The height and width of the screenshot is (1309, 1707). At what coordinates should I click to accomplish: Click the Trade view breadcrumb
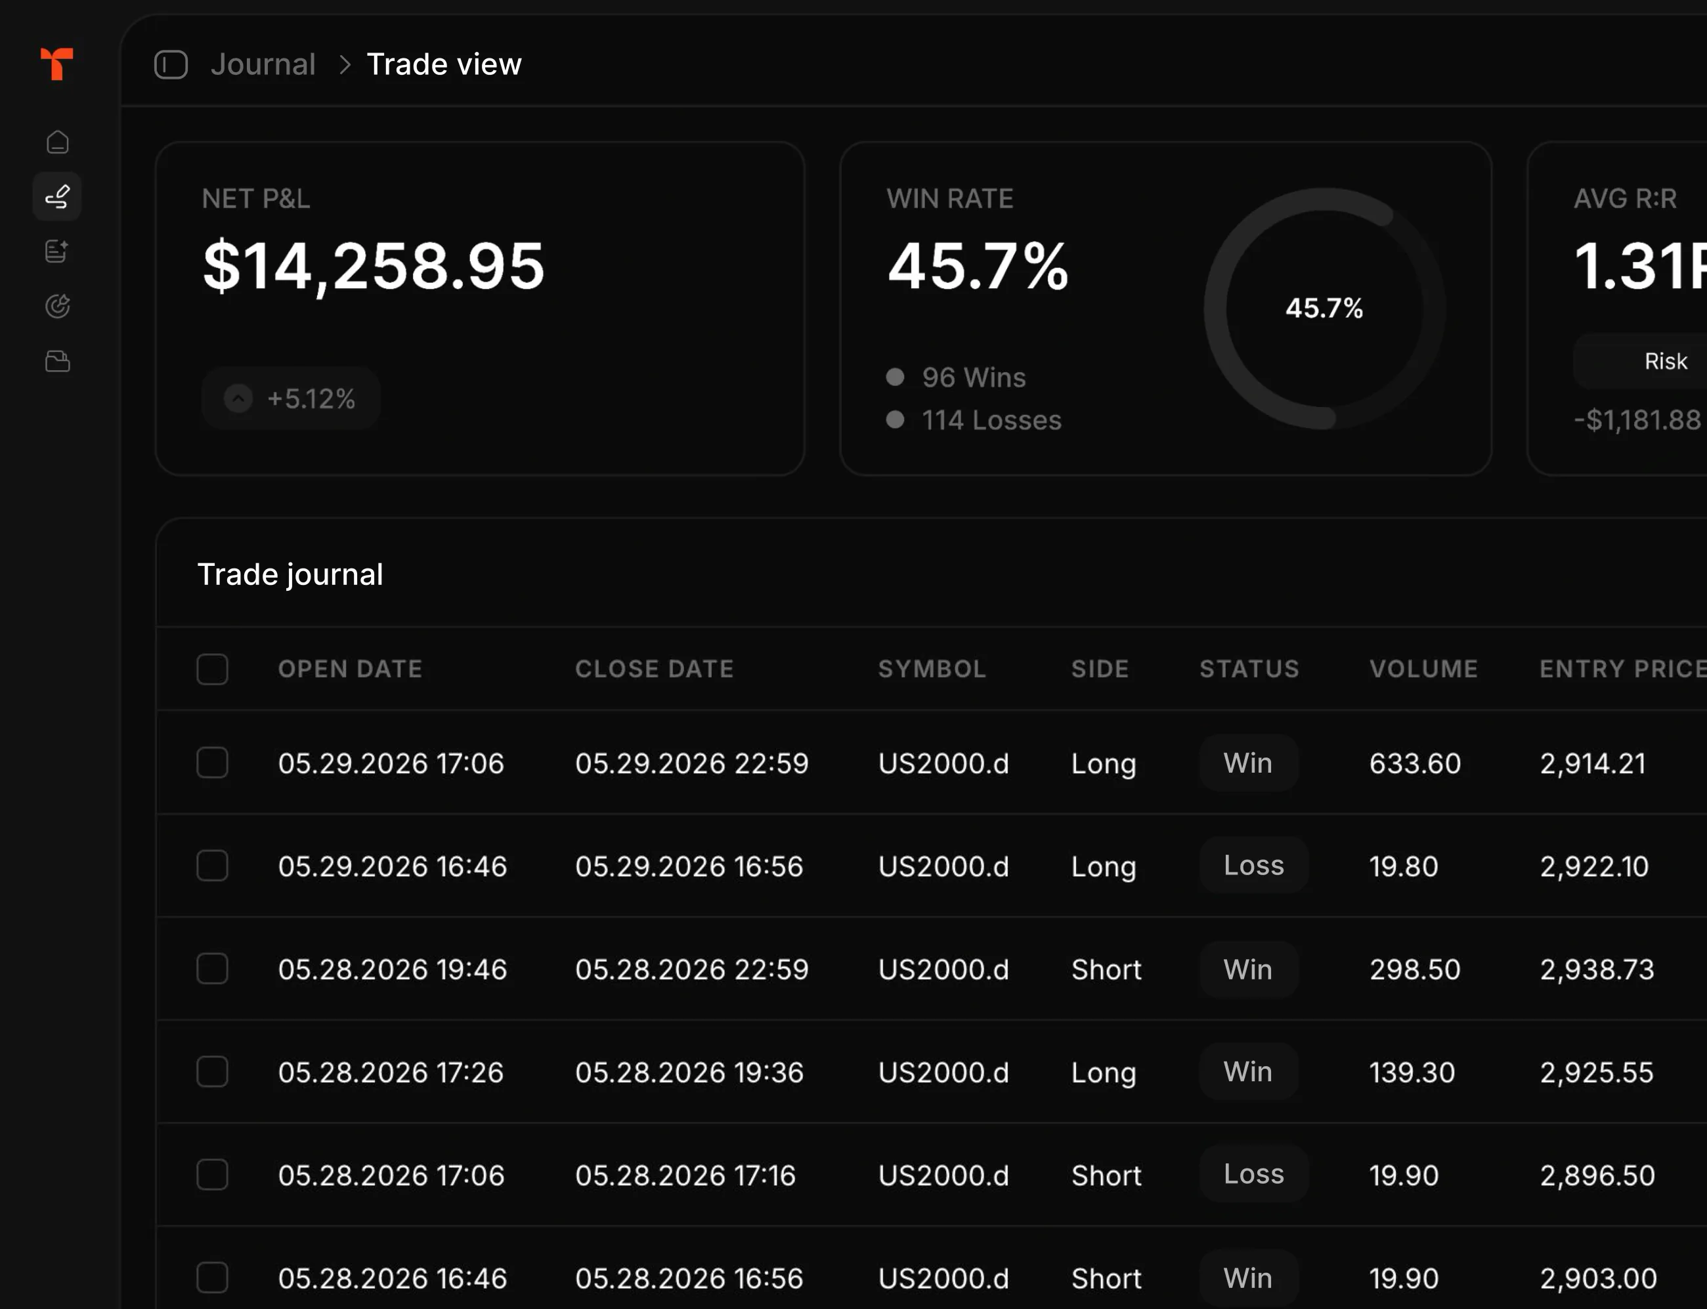point(444,64)
